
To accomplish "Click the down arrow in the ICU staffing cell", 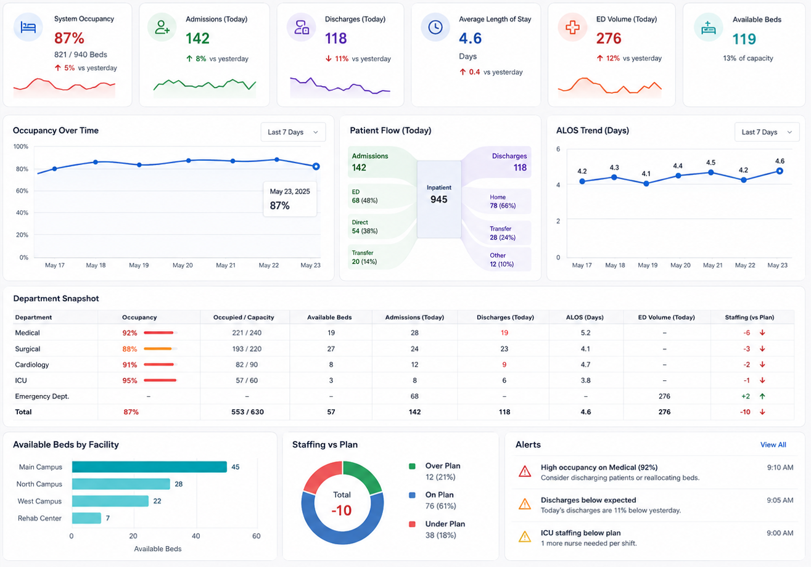I will [x=762, y=381].
